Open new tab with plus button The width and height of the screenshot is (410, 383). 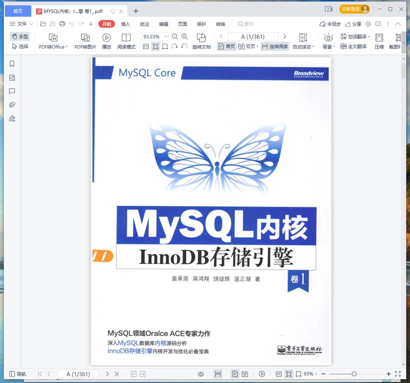click(x=136, y=11)
